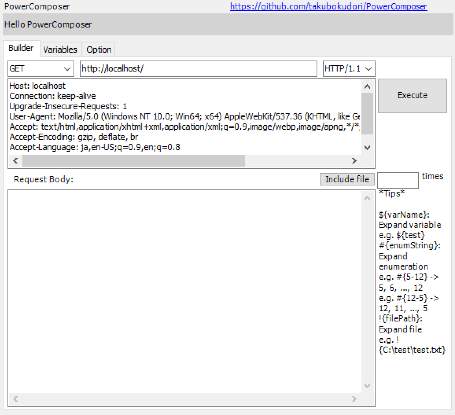455x415 pixels.
Task: Click the Request Body left scroll arrow
Action: click(x=16, y=399)
